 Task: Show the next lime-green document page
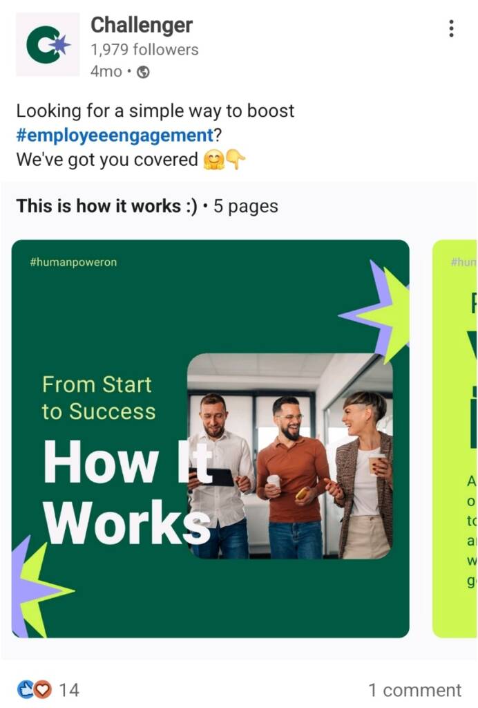(x=455, y=438)
